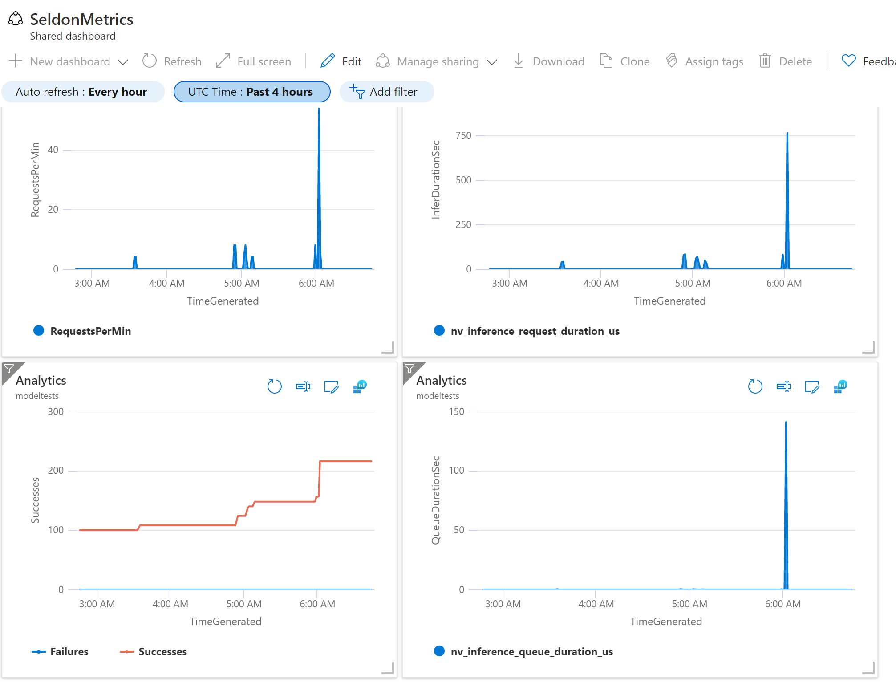Click nv_inference_queue_duration_us legend color dot

[x=439, y=651]
